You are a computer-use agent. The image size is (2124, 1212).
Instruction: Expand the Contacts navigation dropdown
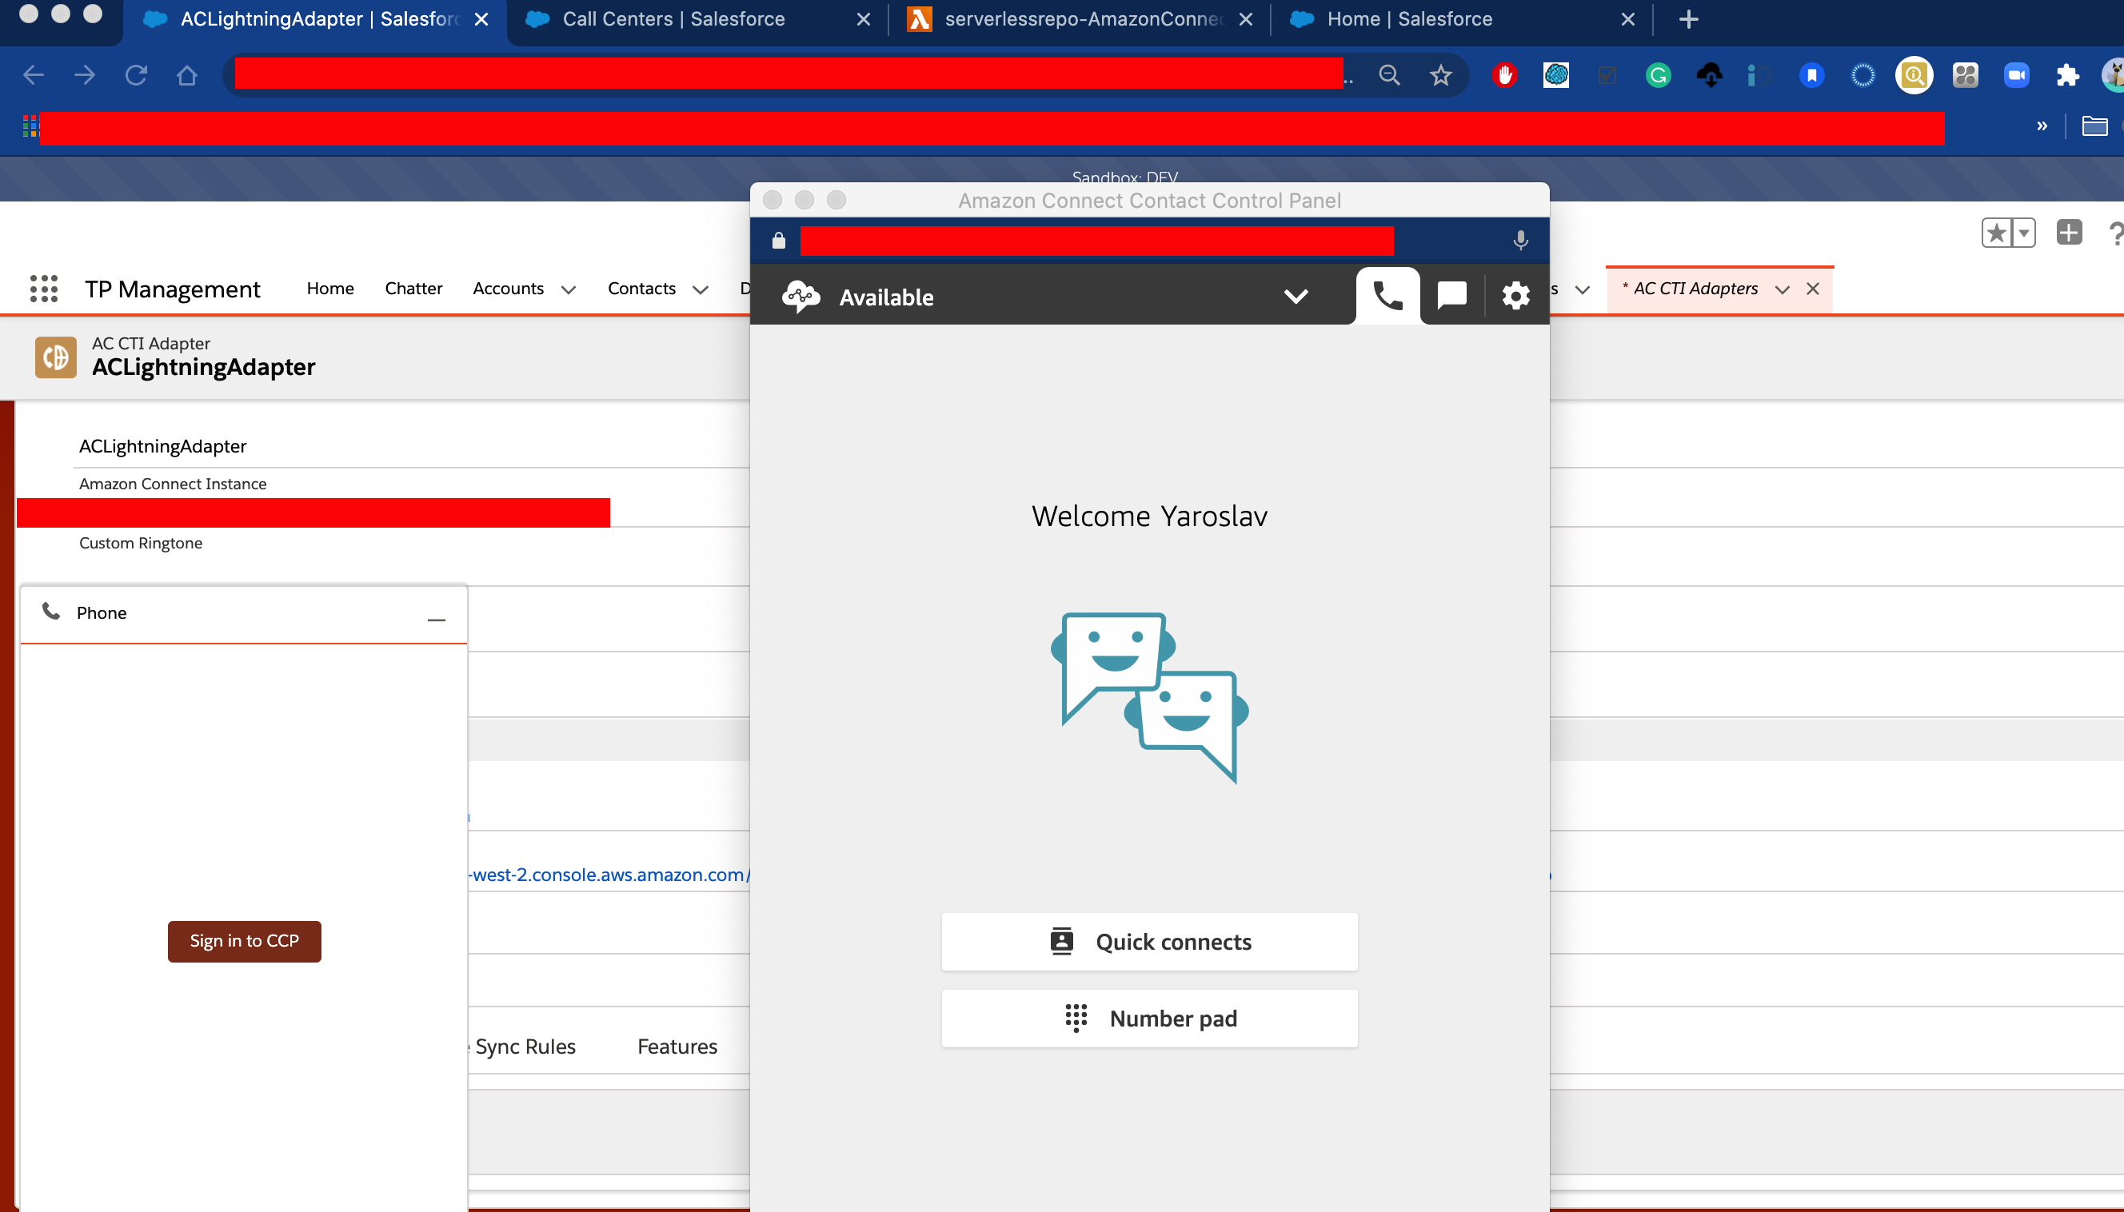coord(701,289)
